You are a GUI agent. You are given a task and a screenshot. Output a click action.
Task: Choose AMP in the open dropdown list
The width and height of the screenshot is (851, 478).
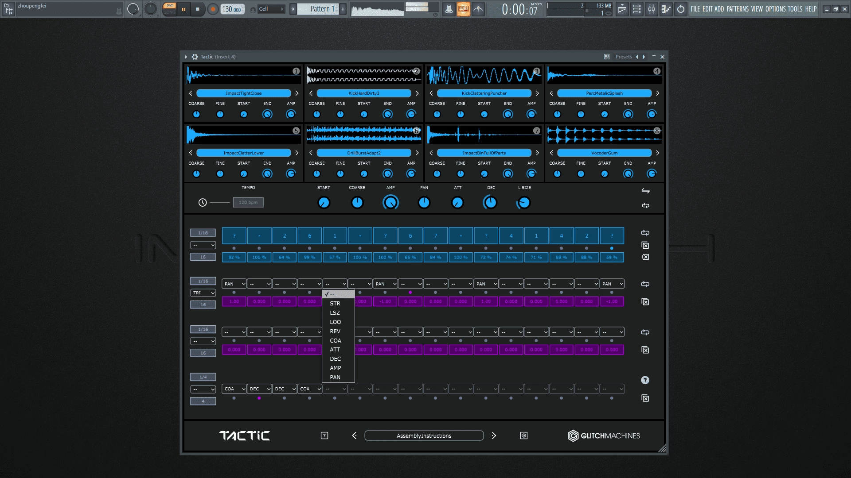(338, 368)
